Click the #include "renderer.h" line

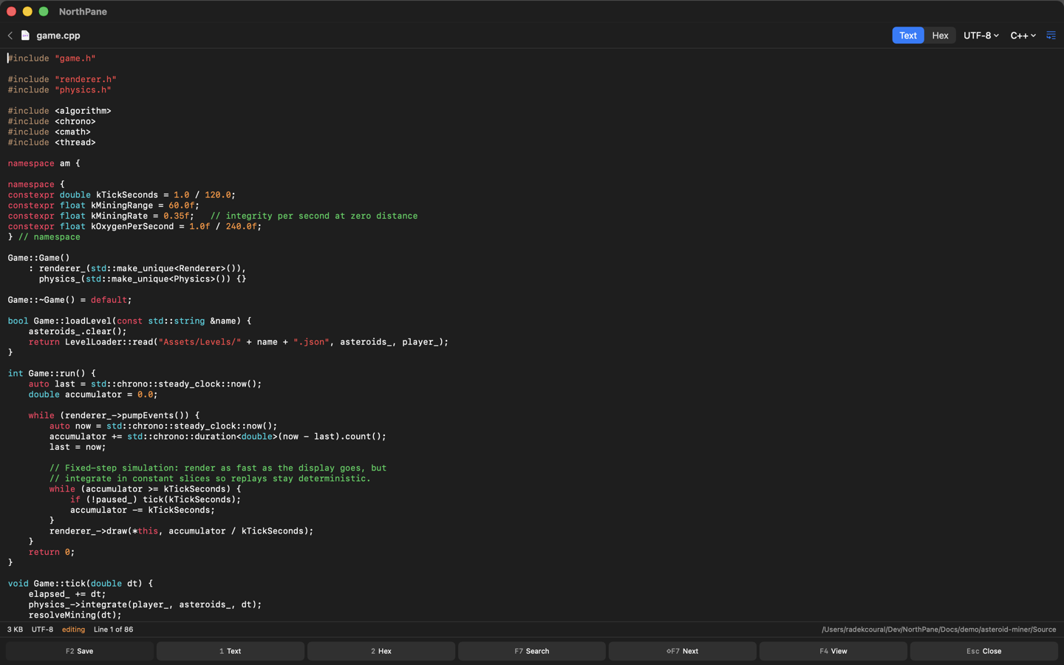(62, 79)
